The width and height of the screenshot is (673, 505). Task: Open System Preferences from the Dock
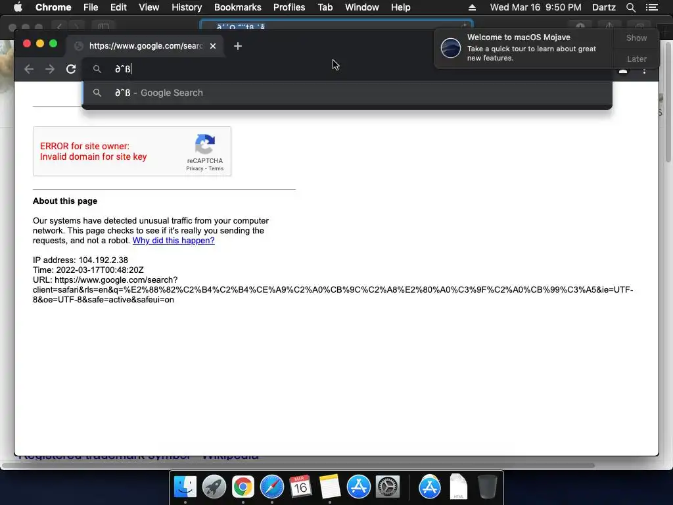(x=388, y=487)
